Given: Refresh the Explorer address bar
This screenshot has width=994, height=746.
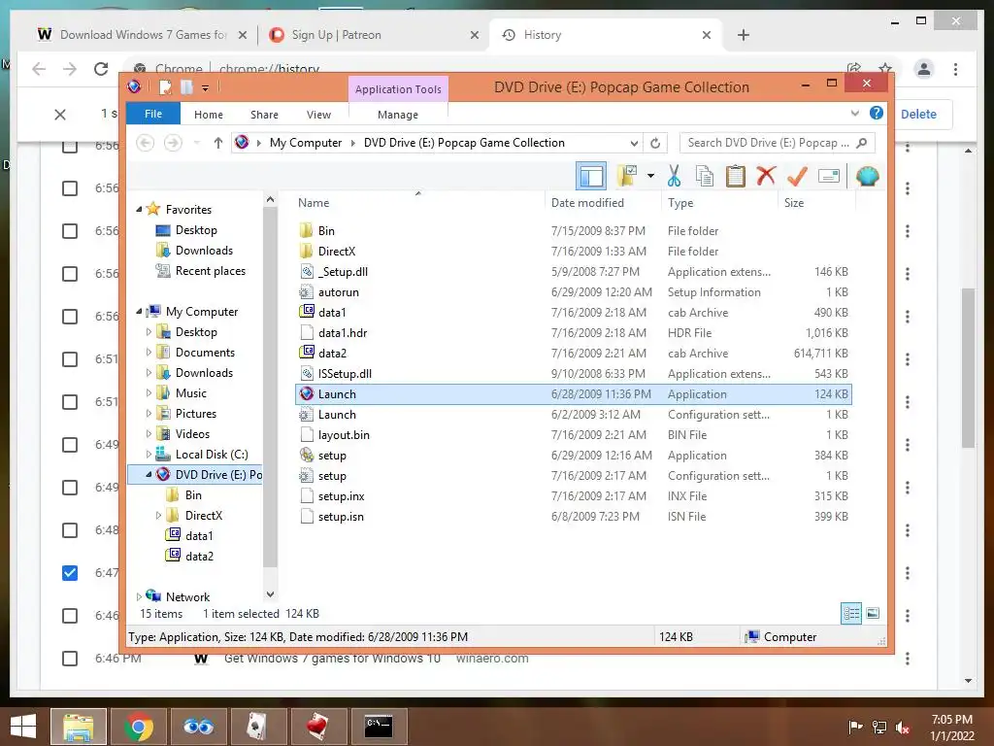Looking at the screenshot, I should pos(655,143).
